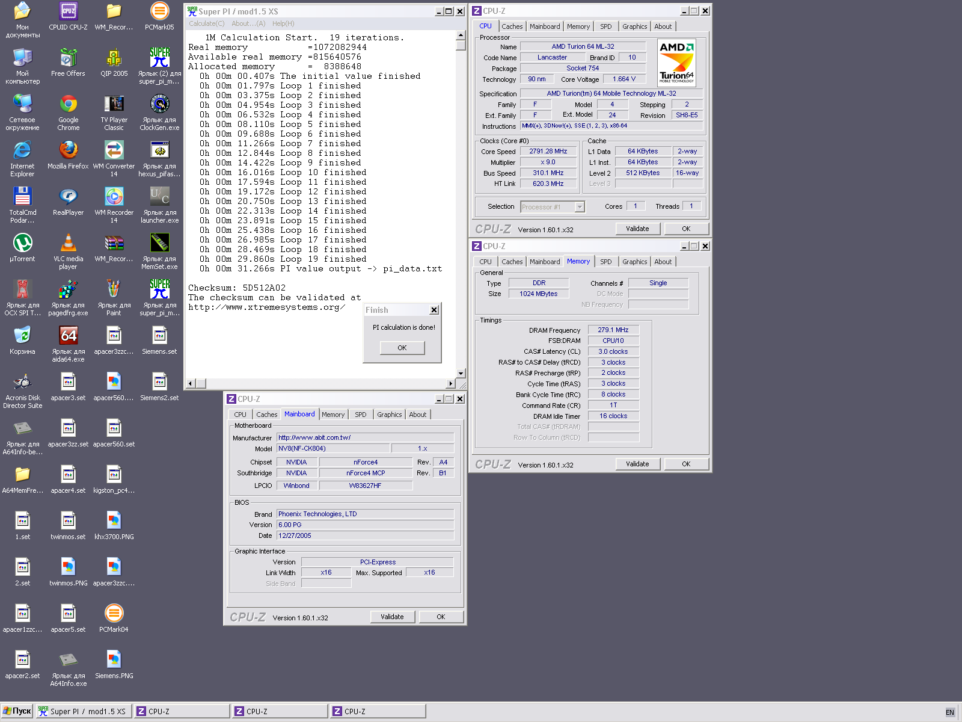The image size is (962, 722).
Task: Select first CPU-Z taskbar button
Action: (x=182, y=711)
